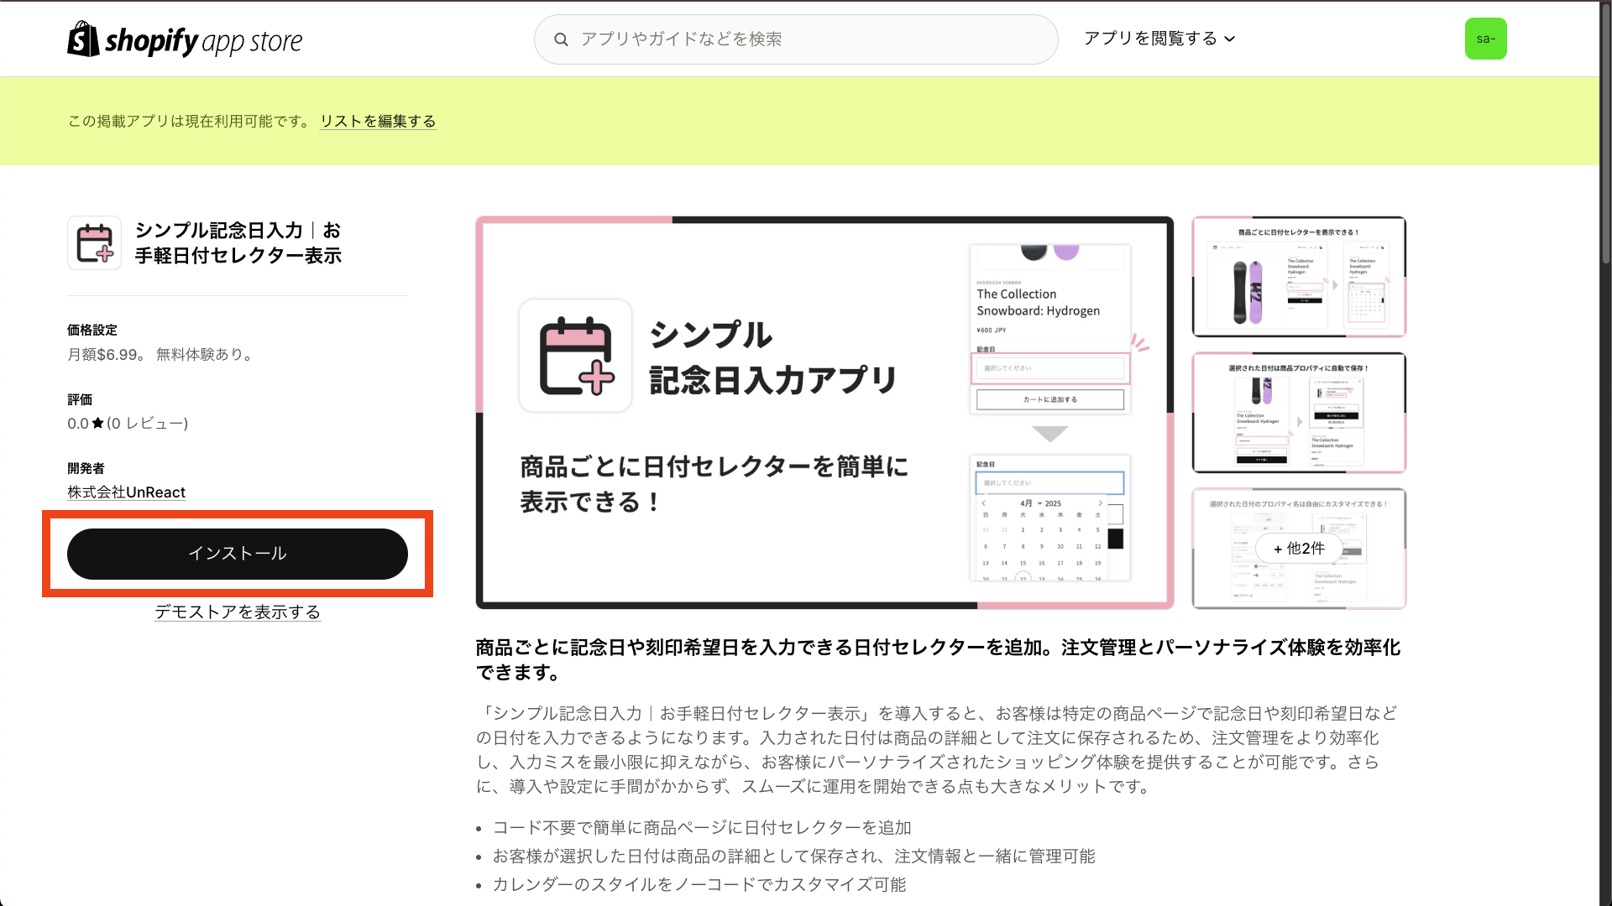
Task: Open the main featured app banner image
Action: click(x=824, y=412)
